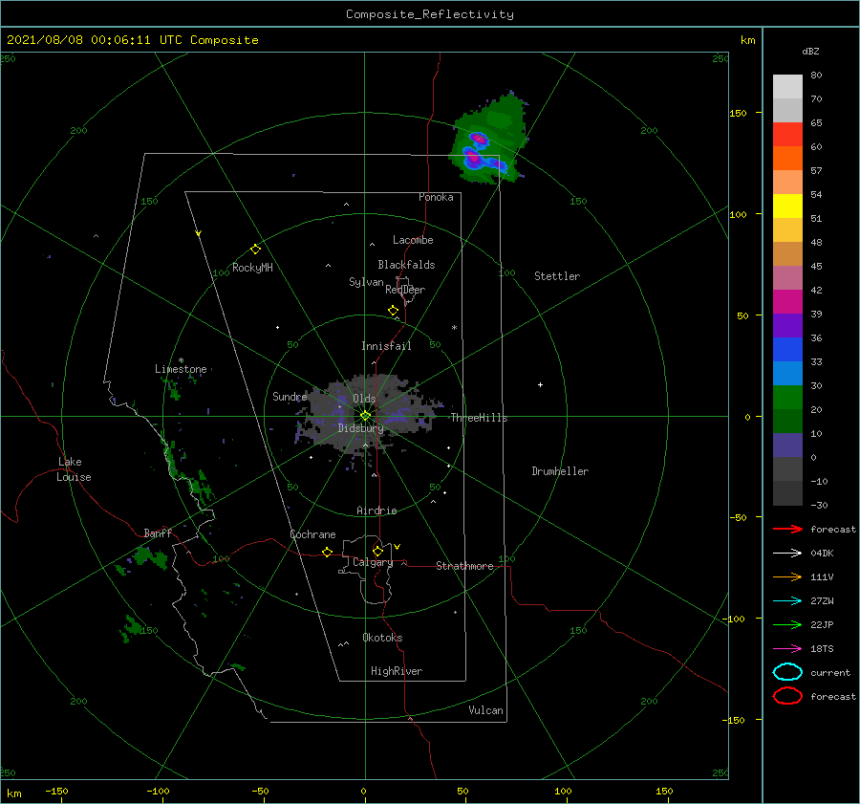Click the Stettler town label
Viewport: 860px width, 804px height.
point(557,276)
